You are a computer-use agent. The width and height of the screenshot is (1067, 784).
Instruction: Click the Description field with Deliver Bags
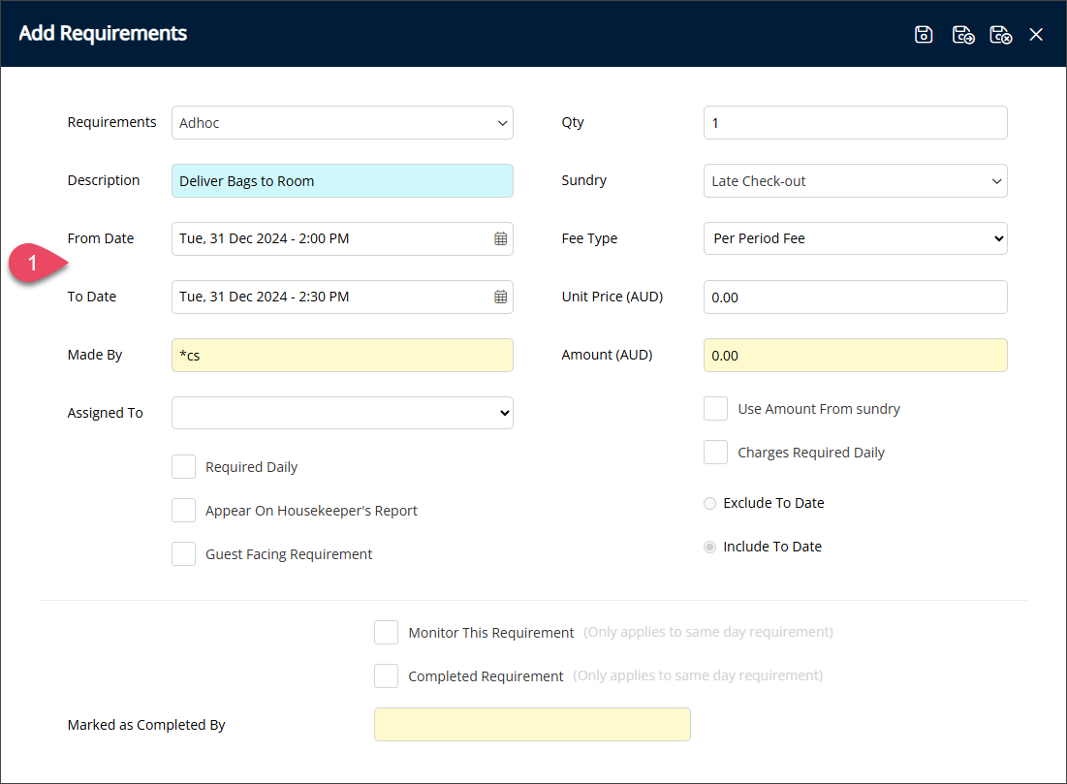click(342, 181)
